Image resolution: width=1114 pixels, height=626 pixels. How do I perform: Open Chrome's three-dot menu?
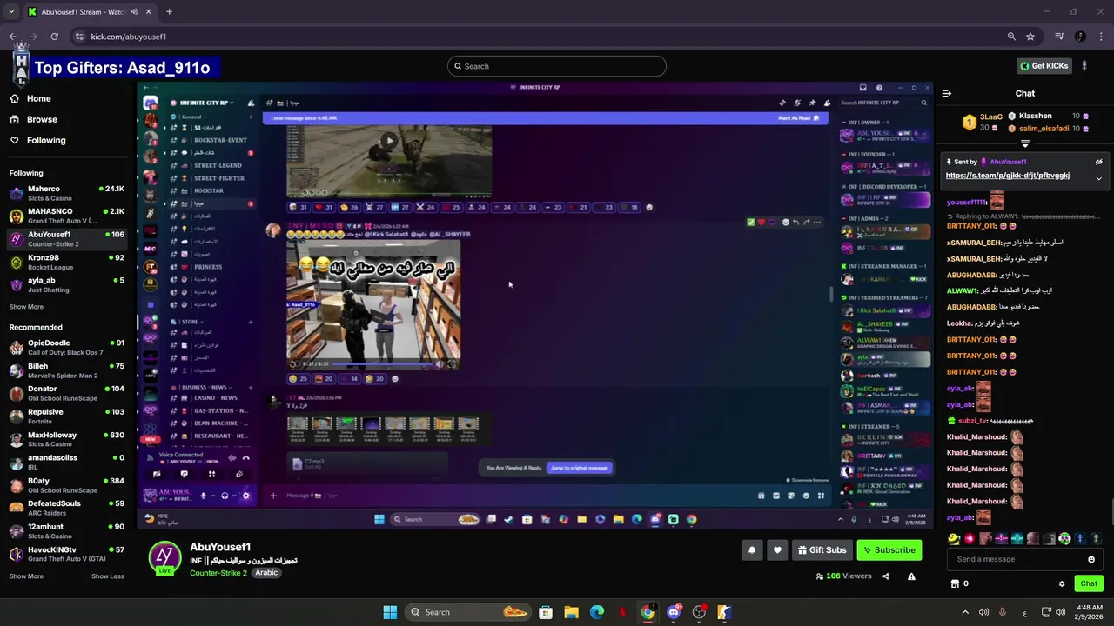(x=1102, y=37)
